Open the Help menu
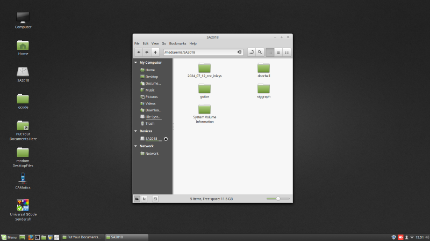Viewport: 430px width, 241px height. pos(193,43)
